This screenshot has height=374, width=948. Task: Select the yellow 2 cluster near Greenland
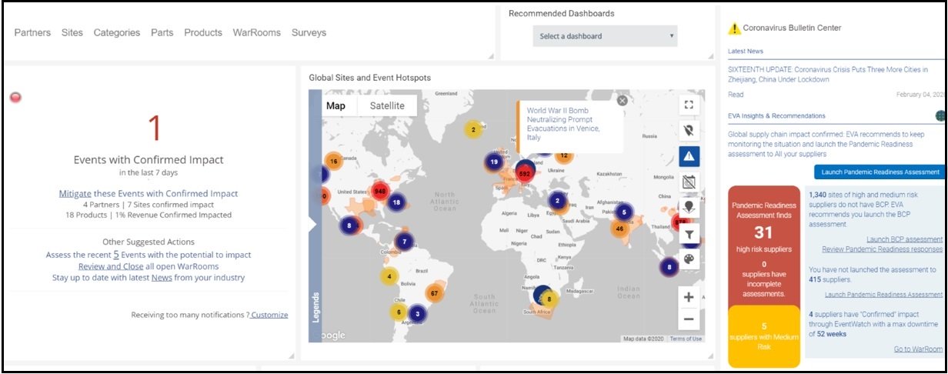pos(473,129)
